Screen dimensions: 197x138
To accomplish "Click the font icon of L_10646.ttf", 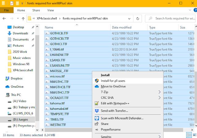I will [x=47, y=49].
